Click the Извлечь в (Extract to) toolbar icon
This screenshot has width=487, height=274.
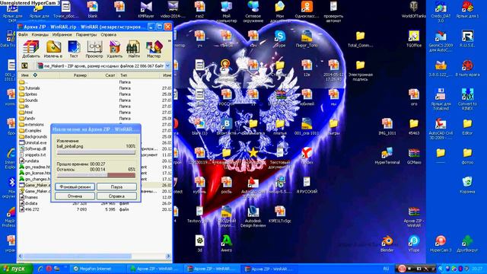(x=53, y=49)
